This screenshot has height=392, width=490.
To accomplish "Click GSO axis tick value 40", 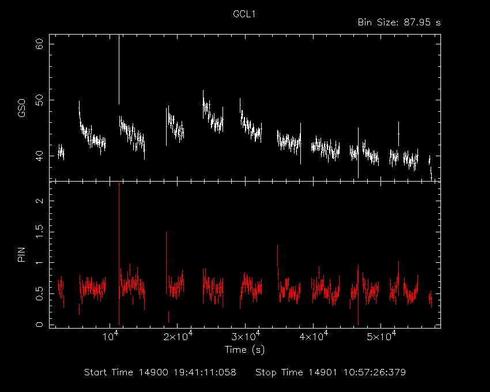I will (x=40, y=156).
